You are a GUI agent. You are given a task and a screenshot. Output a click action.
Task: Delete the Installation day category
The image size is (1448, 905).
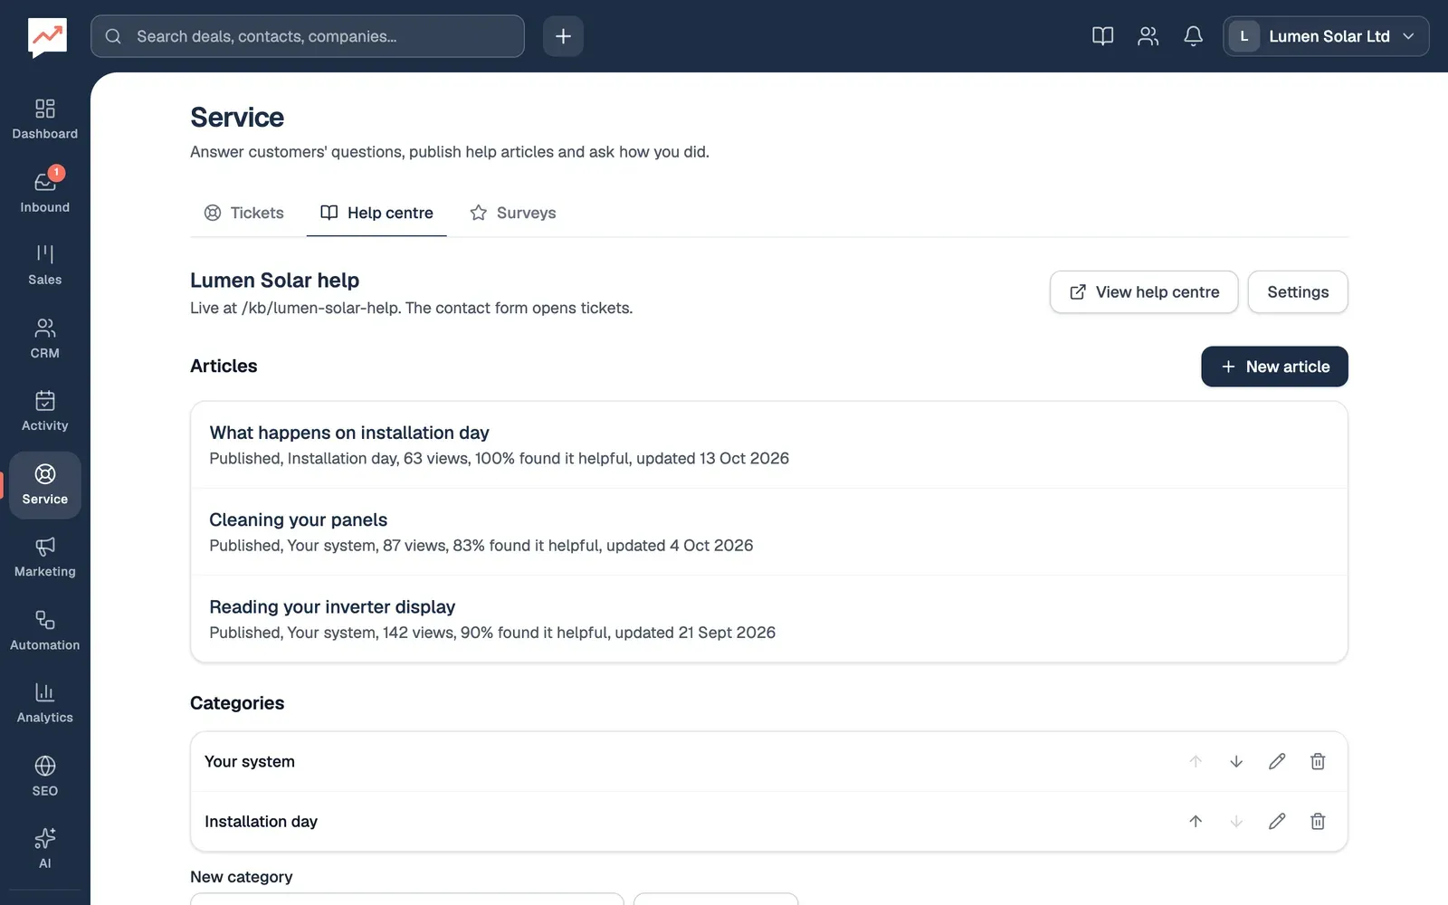click(x=1318, y=821)
